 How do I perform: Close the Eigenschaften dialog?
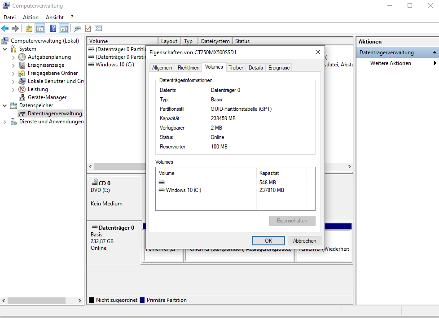(x=317, y=52)
